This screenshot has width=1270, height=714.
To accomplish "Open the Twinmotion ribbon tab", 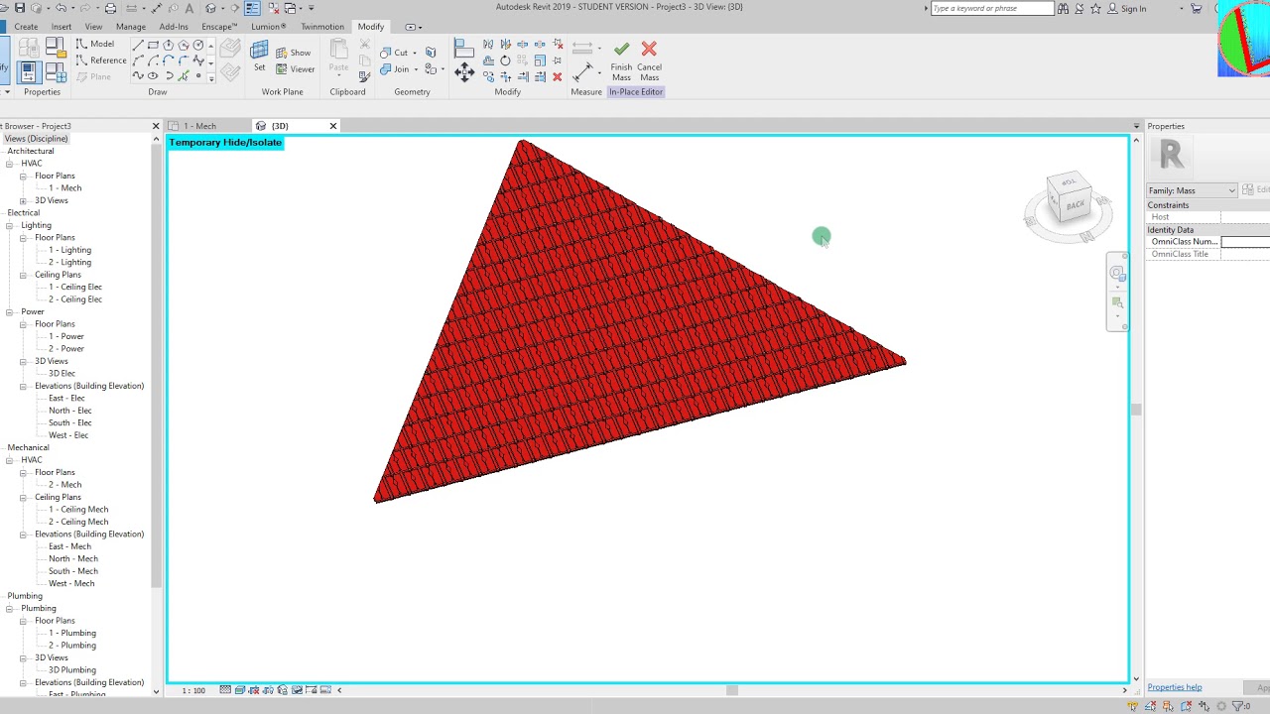I will tap(322, 27).
